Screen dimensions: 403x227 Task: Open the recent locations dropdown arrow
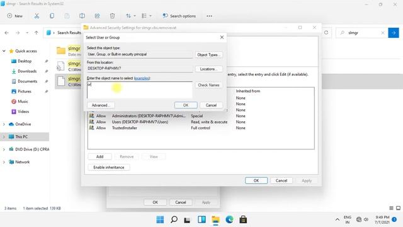[x=27, y=33]
